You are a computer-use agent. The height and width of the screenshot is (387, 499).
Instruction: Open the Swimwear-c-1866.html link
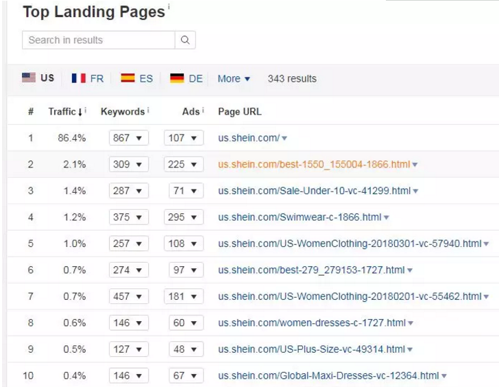tap(300, 218)
